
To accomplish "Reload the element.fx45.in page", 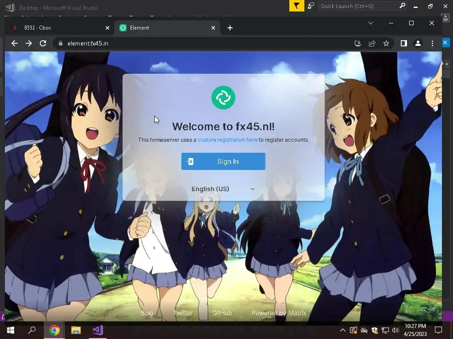I will point(43,44).
